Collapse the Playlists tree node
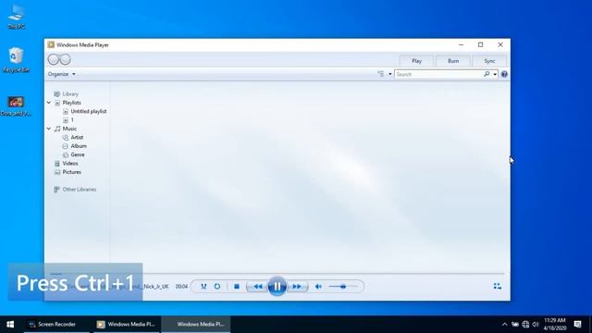Image resolution: width=592 pixels, height=333 pixels. (49, 103)
